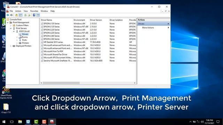Toggle Show/Hide Console Tree toolbar icon
The width and height of the screenshot is (223, 125).
click(x=21, y=15)
